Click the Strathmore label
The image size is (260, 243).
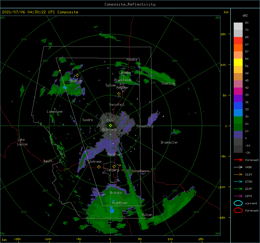[x=140, y=171]
